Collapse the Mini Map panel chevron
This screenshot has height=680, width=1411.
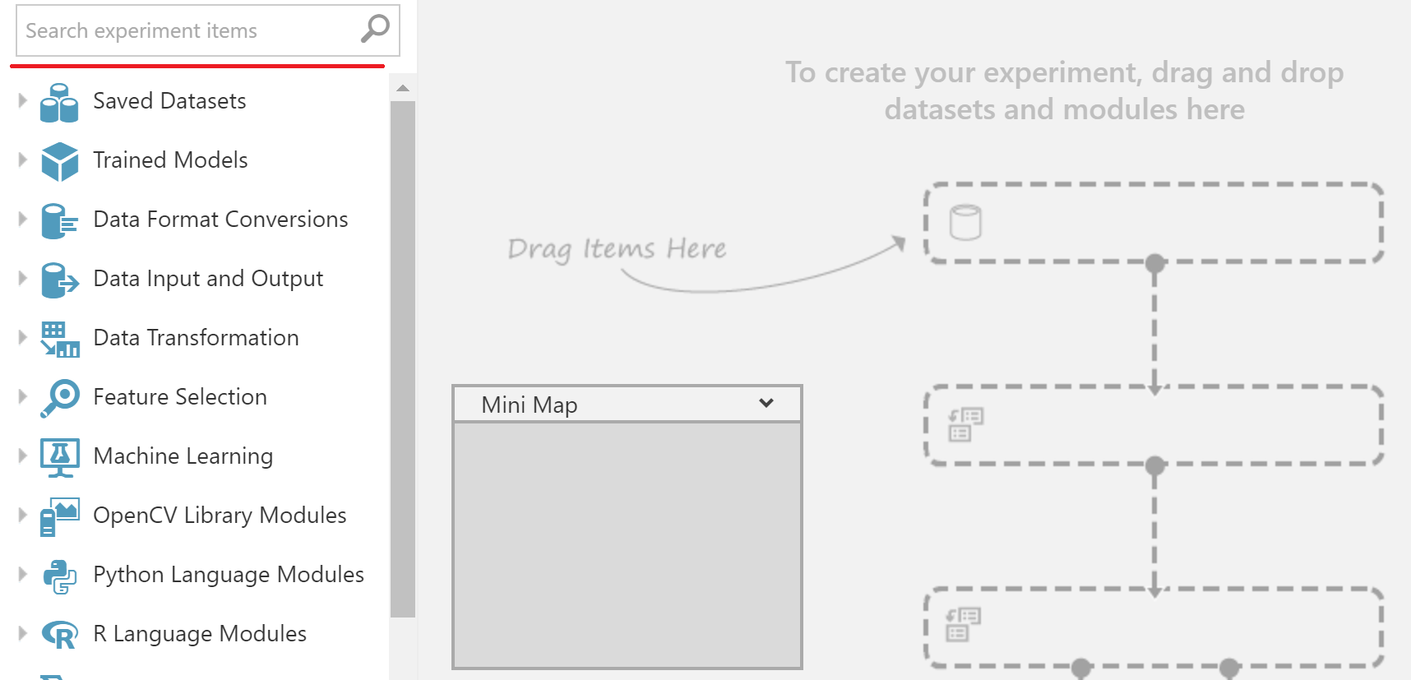point(766,403)
